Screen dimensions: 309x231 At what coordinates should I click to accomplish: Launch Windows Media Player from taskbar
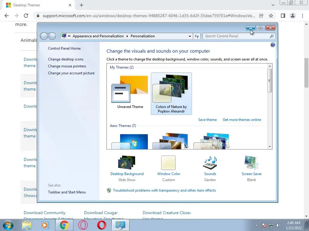(45, 225)
